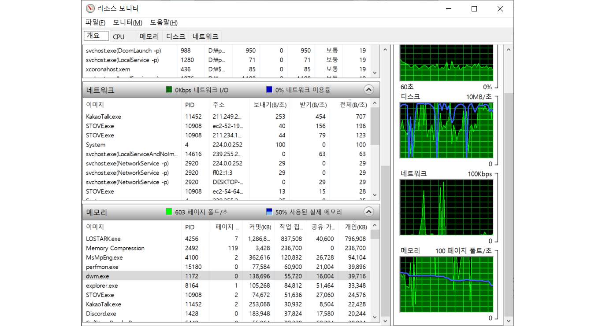
Task: Click the green network I/O legend square
Action: click(168, 90)
